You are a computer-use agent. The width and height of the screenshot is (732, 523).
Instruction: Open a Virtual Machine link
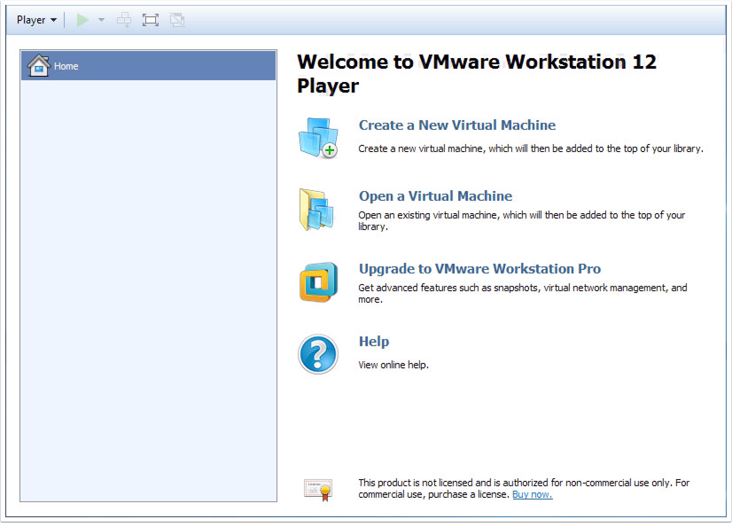point(435,196)
